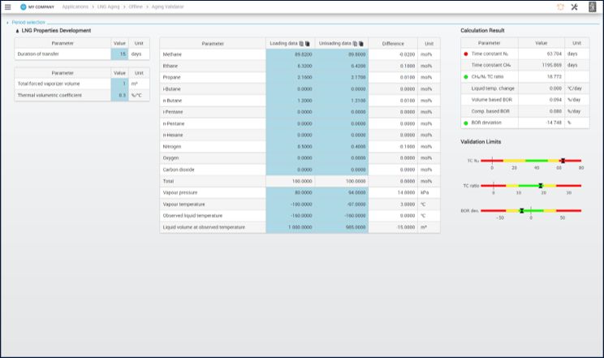Click the Calculation Result heading

click(x=482, y=31)
